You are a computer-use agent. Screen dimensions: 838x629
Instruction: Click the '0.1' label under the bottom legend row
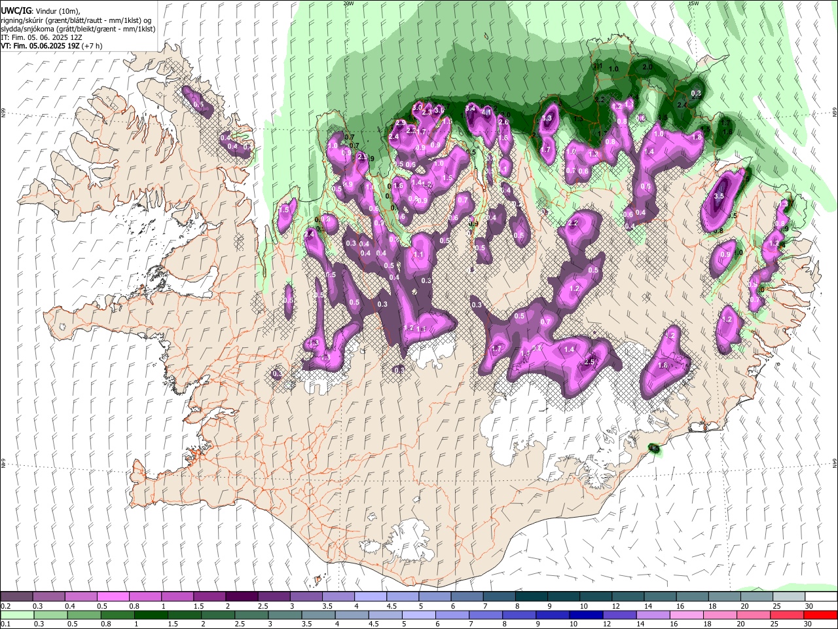(6, 624)
